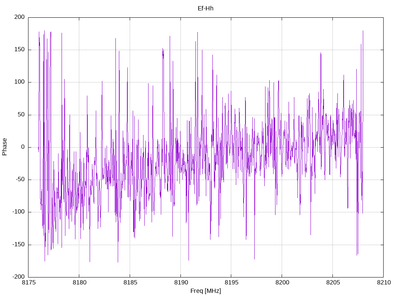Click the 8180 x-axis tick label
Viewport: 394px width, 296px height.
[x=79, y=283]
